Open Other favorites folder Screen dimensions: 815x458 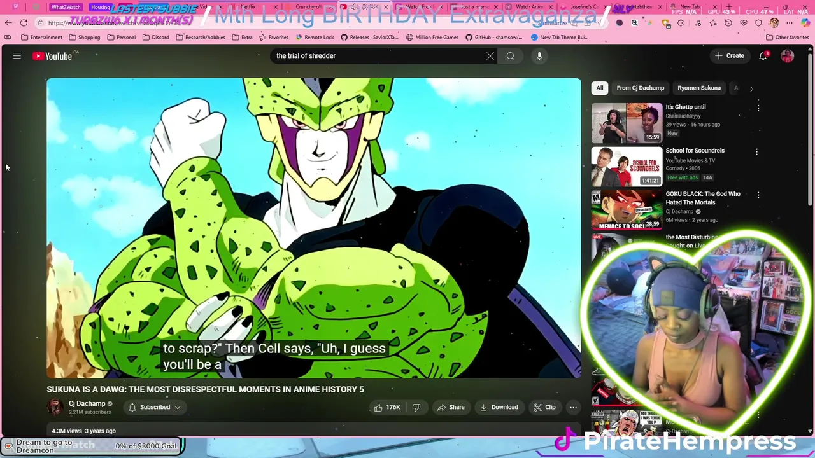(x=787, y=37)
